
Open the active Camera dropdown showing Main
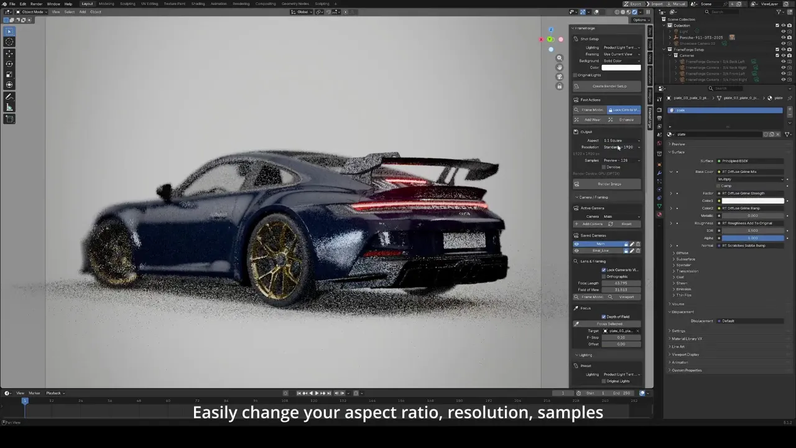621,217
